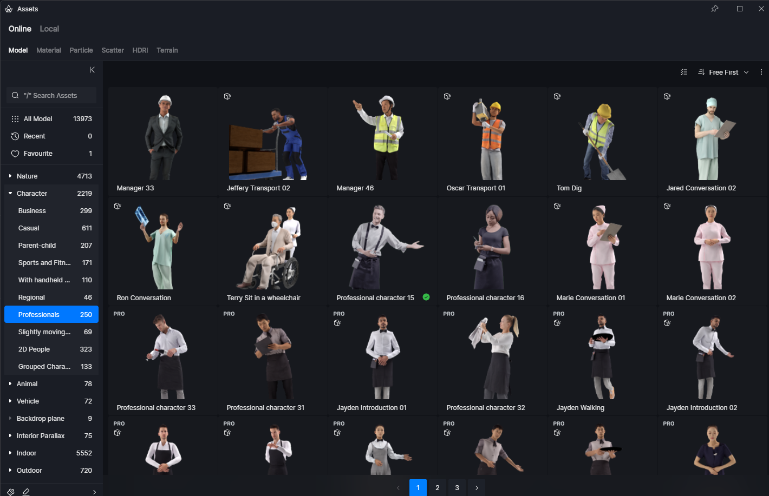This screenshot has height=496, width=769.
Task: Collapse the left category sidebar
Action: click(92, 70)
